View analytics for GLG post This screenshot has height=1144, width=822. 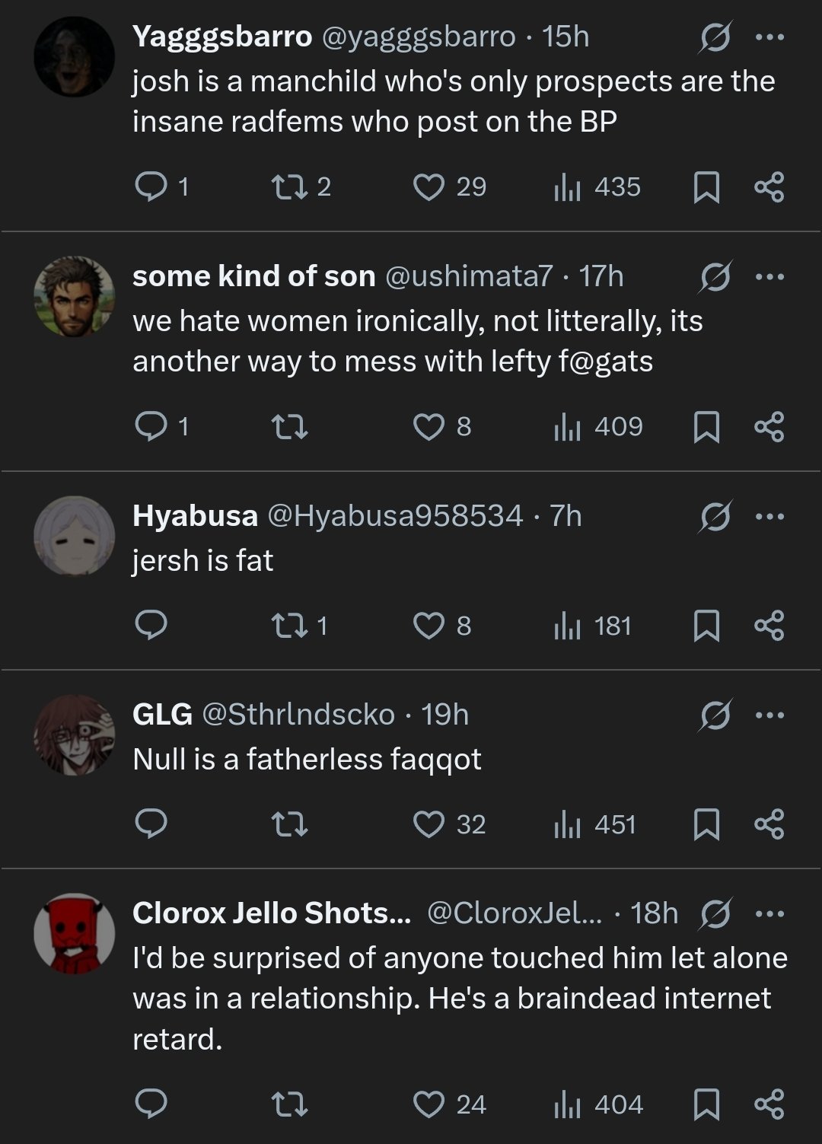tap(567, 824)
